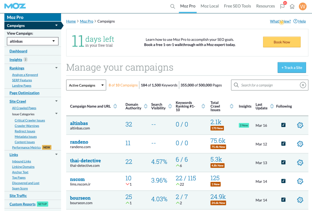Uncheck Following for randeno
The height and width of the screenshot is (211, 312).
click(283, 144)
